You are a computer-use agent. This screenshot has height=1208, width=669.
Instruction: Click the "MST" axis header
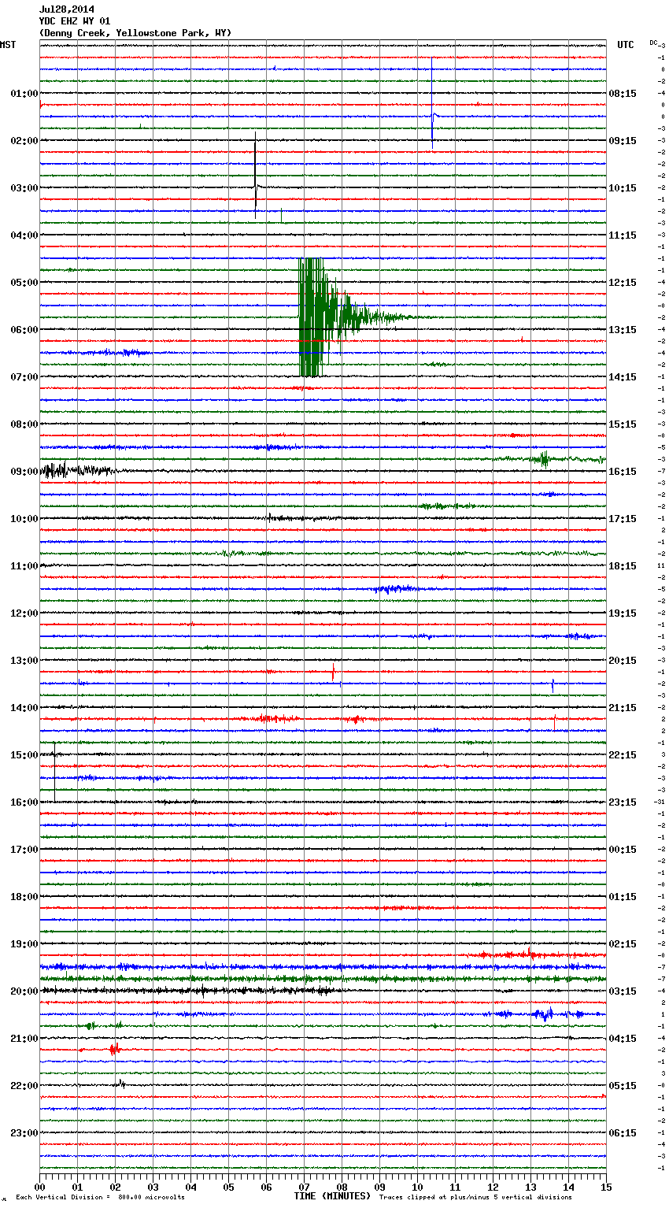[8, 45]
